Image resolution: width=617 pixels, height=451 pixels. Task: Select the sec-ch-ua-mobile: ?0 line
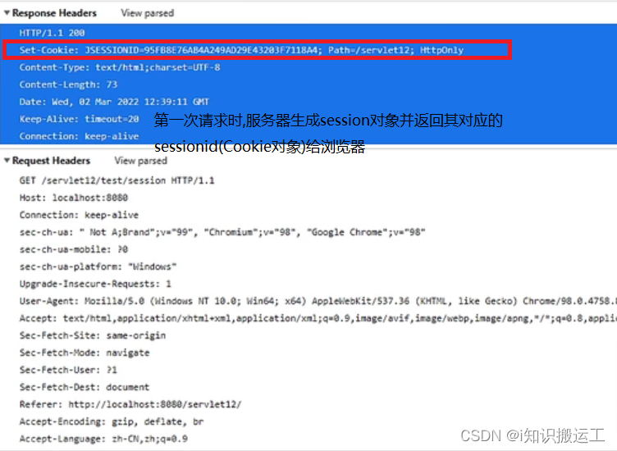[x=74, y=249]
